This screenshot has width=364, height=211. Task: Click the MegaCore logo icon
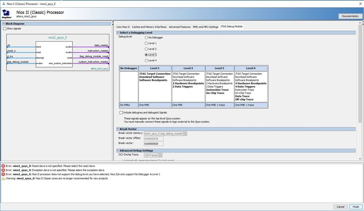pos(7,14)
